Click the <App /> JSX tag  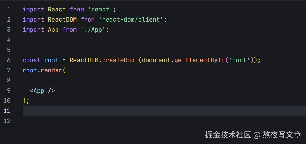(42, 91)
